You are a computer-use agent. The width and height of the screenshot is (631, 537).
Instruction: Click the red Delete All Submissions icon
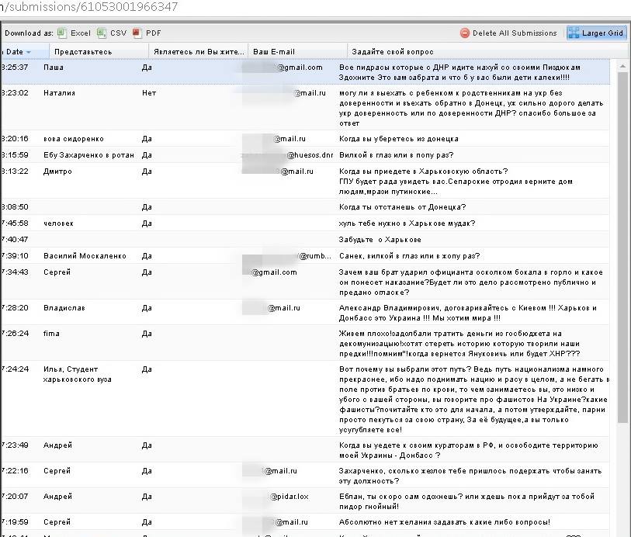click(x=465, y=33)
